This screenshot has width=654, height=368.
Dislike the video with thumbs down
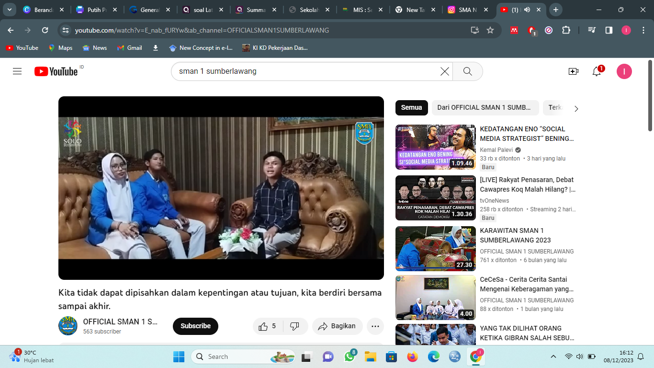coord(295,326)
